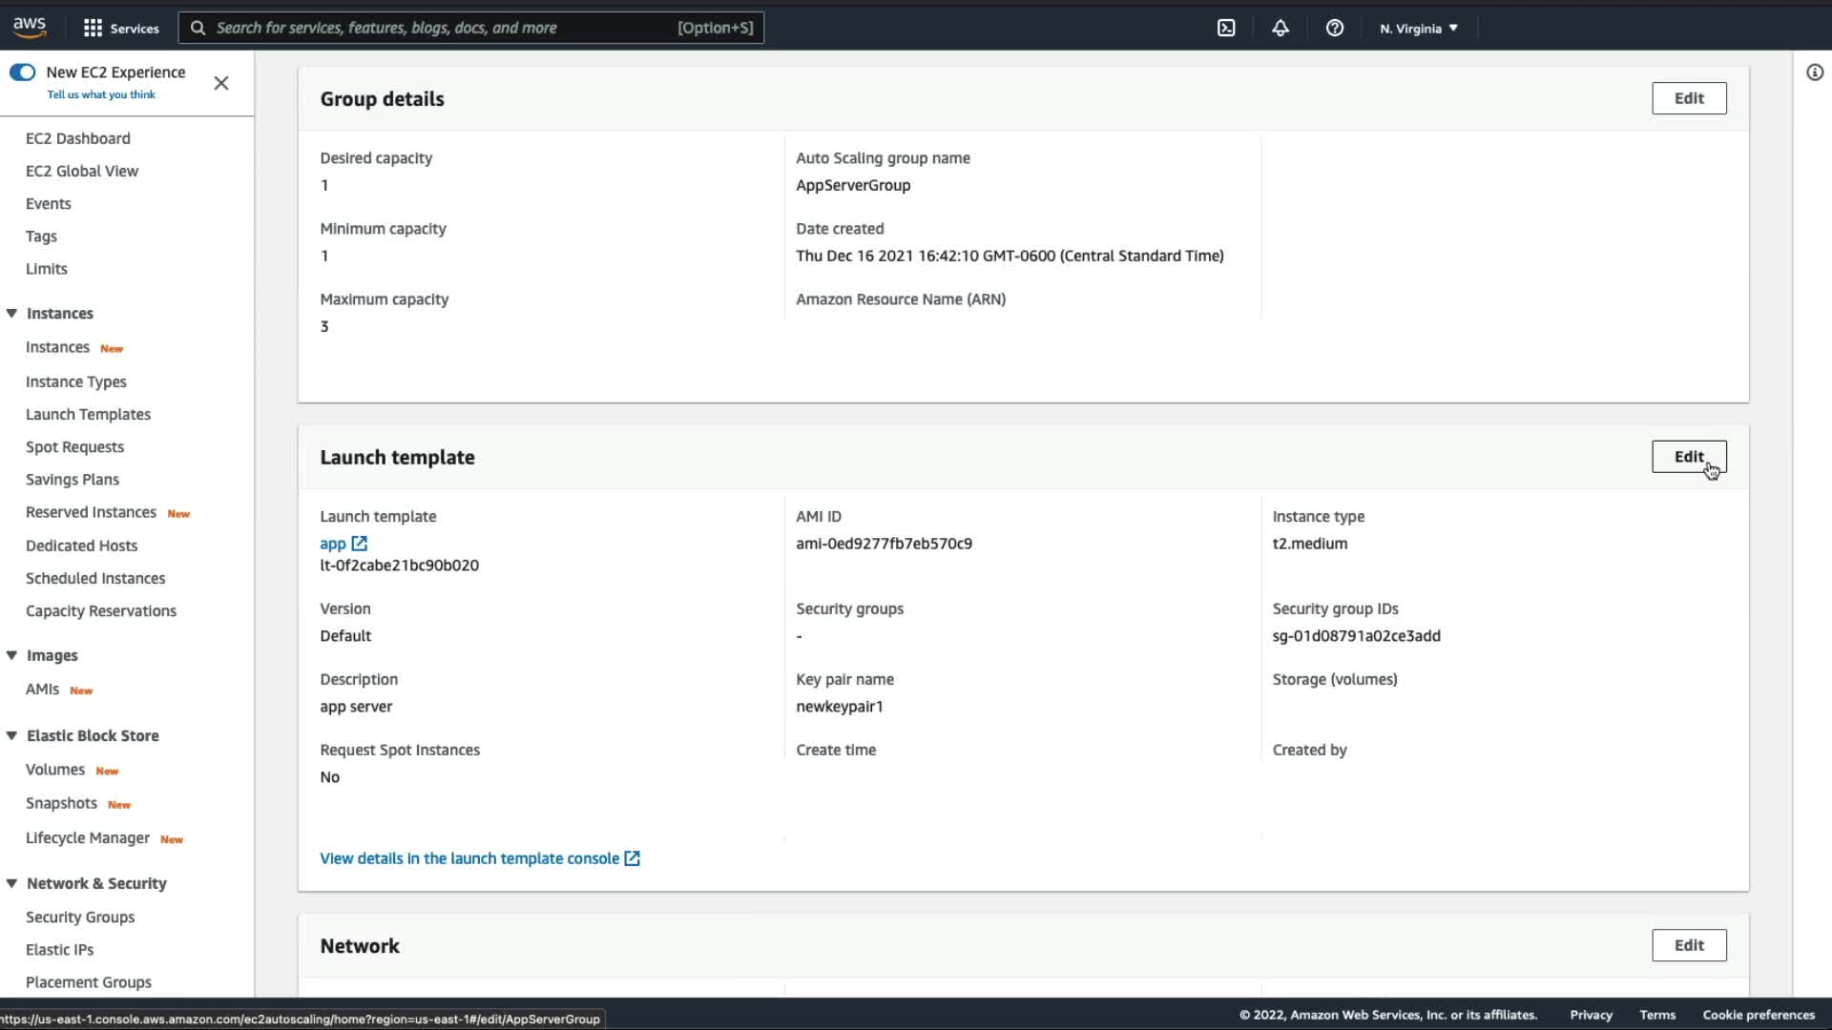
Task: Open the N. Virginia region dropdown
Action: [x=1419, y=28]
